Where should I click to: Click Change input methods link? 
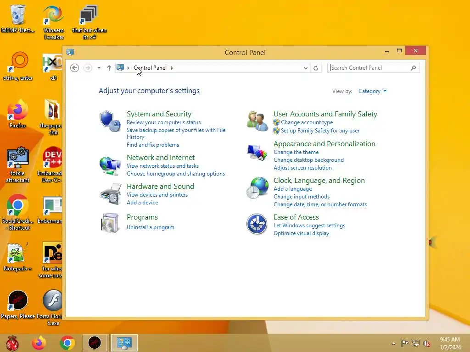tap(302, 197)
